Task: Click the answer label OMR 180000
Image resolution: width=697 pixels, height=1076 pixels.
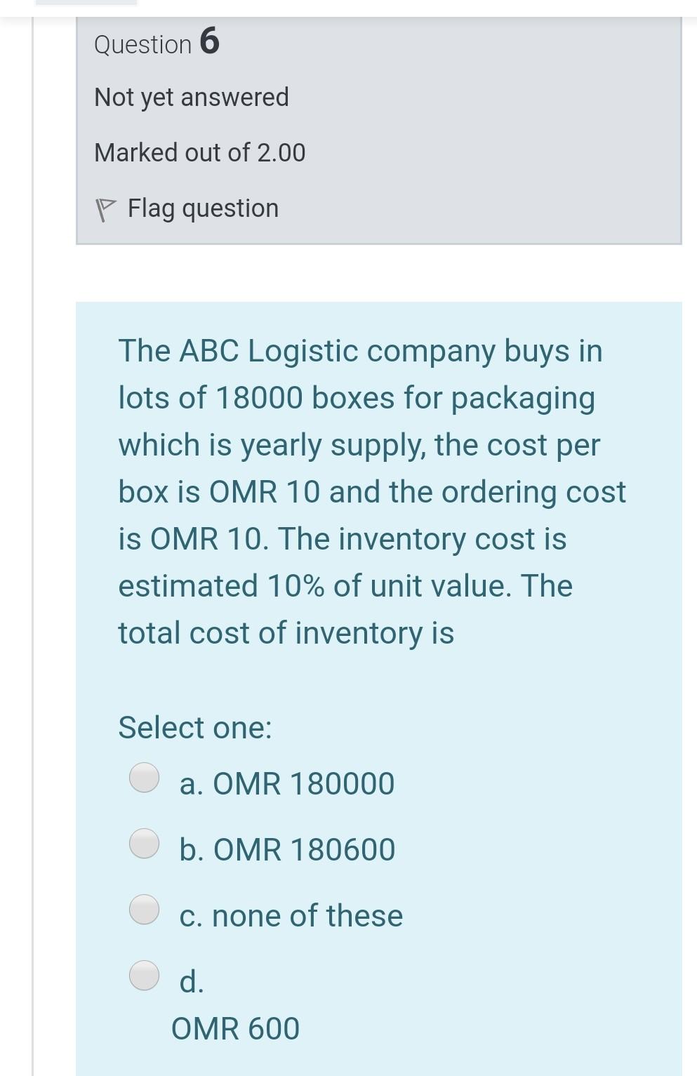Action: (287, 783)
